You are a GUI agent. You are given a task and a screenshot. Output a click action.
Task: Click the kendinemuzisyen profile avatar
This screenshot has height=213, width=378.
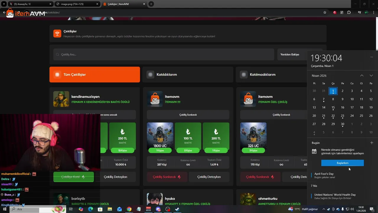point(61,99)
